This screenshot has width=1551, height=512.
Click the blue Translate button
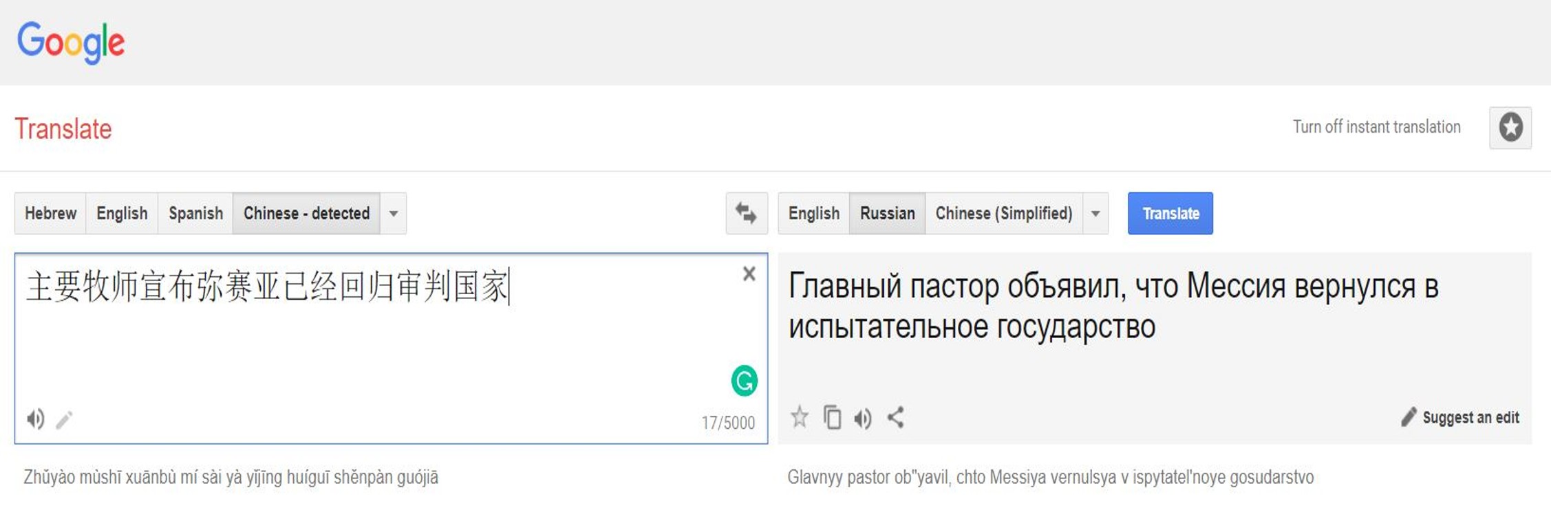[x=1170, y=213]
